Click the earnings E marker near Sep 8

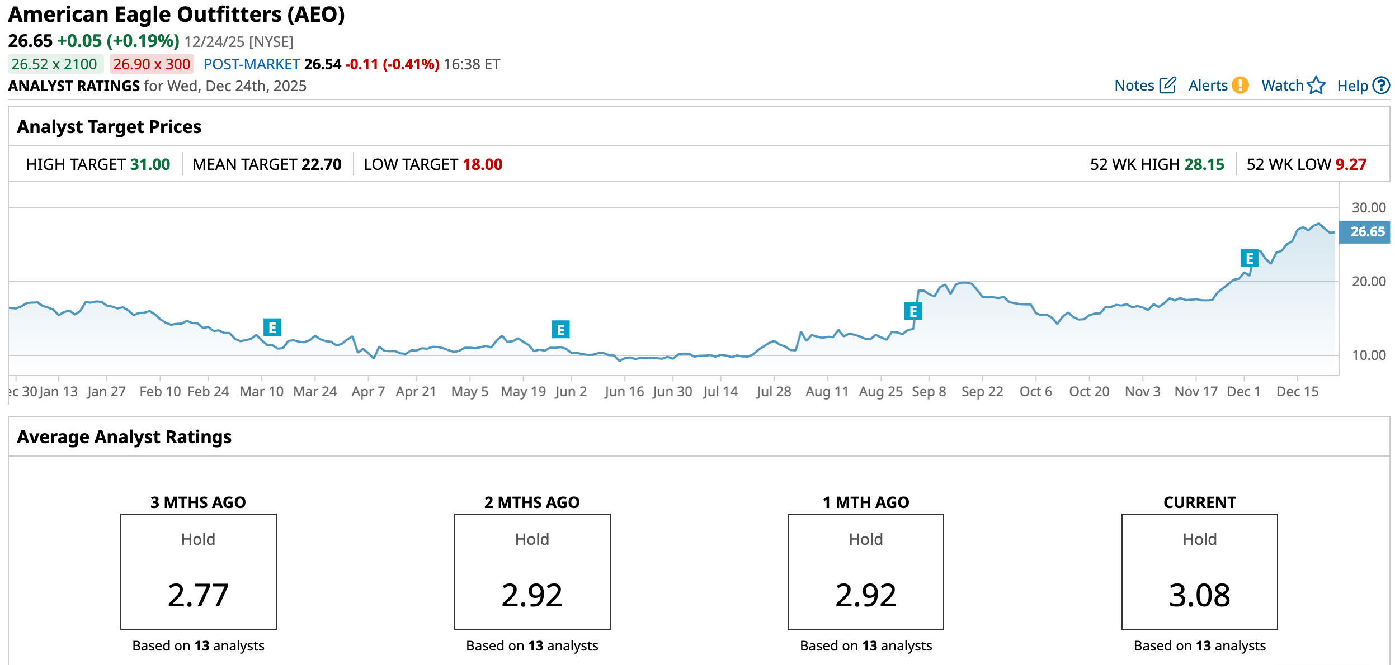pyautogui.click(x=913, y=311)
